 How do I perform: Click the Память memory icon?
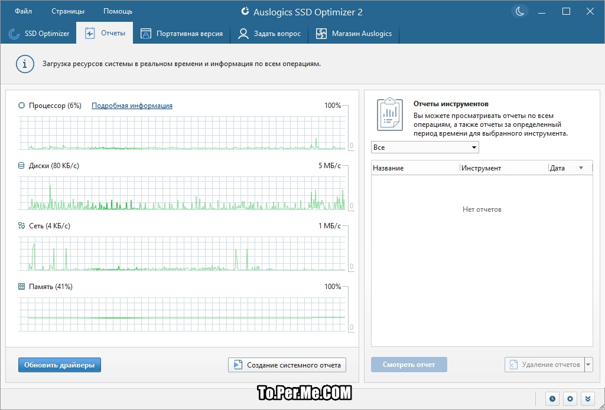point(22,286)
